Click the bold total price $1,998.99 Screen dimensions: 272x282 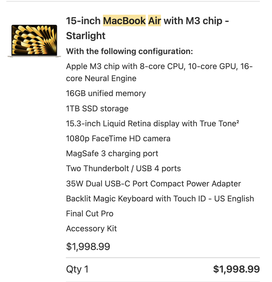click(236, 269)
